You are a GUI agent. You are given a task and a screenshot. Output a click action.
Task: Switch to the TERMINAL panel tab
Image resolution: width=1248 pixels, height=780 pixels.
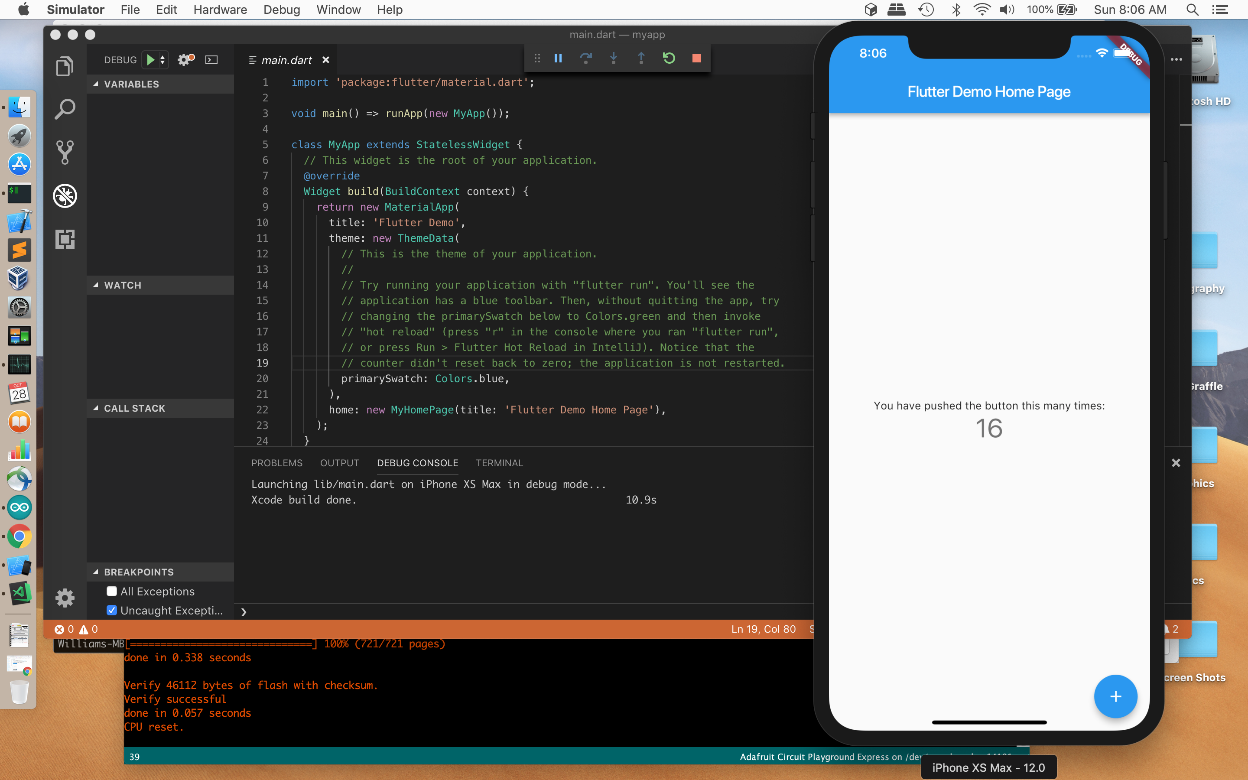coord(499,463)
